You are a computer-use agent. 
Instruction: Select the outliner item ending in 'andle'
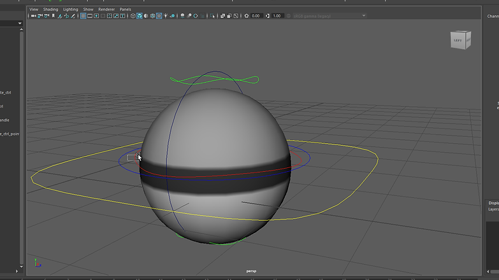(4, 120)
